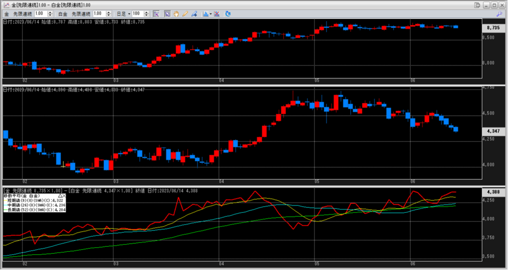Toggle the crosshair cursor toolbar button

click(x=156, y=13)
